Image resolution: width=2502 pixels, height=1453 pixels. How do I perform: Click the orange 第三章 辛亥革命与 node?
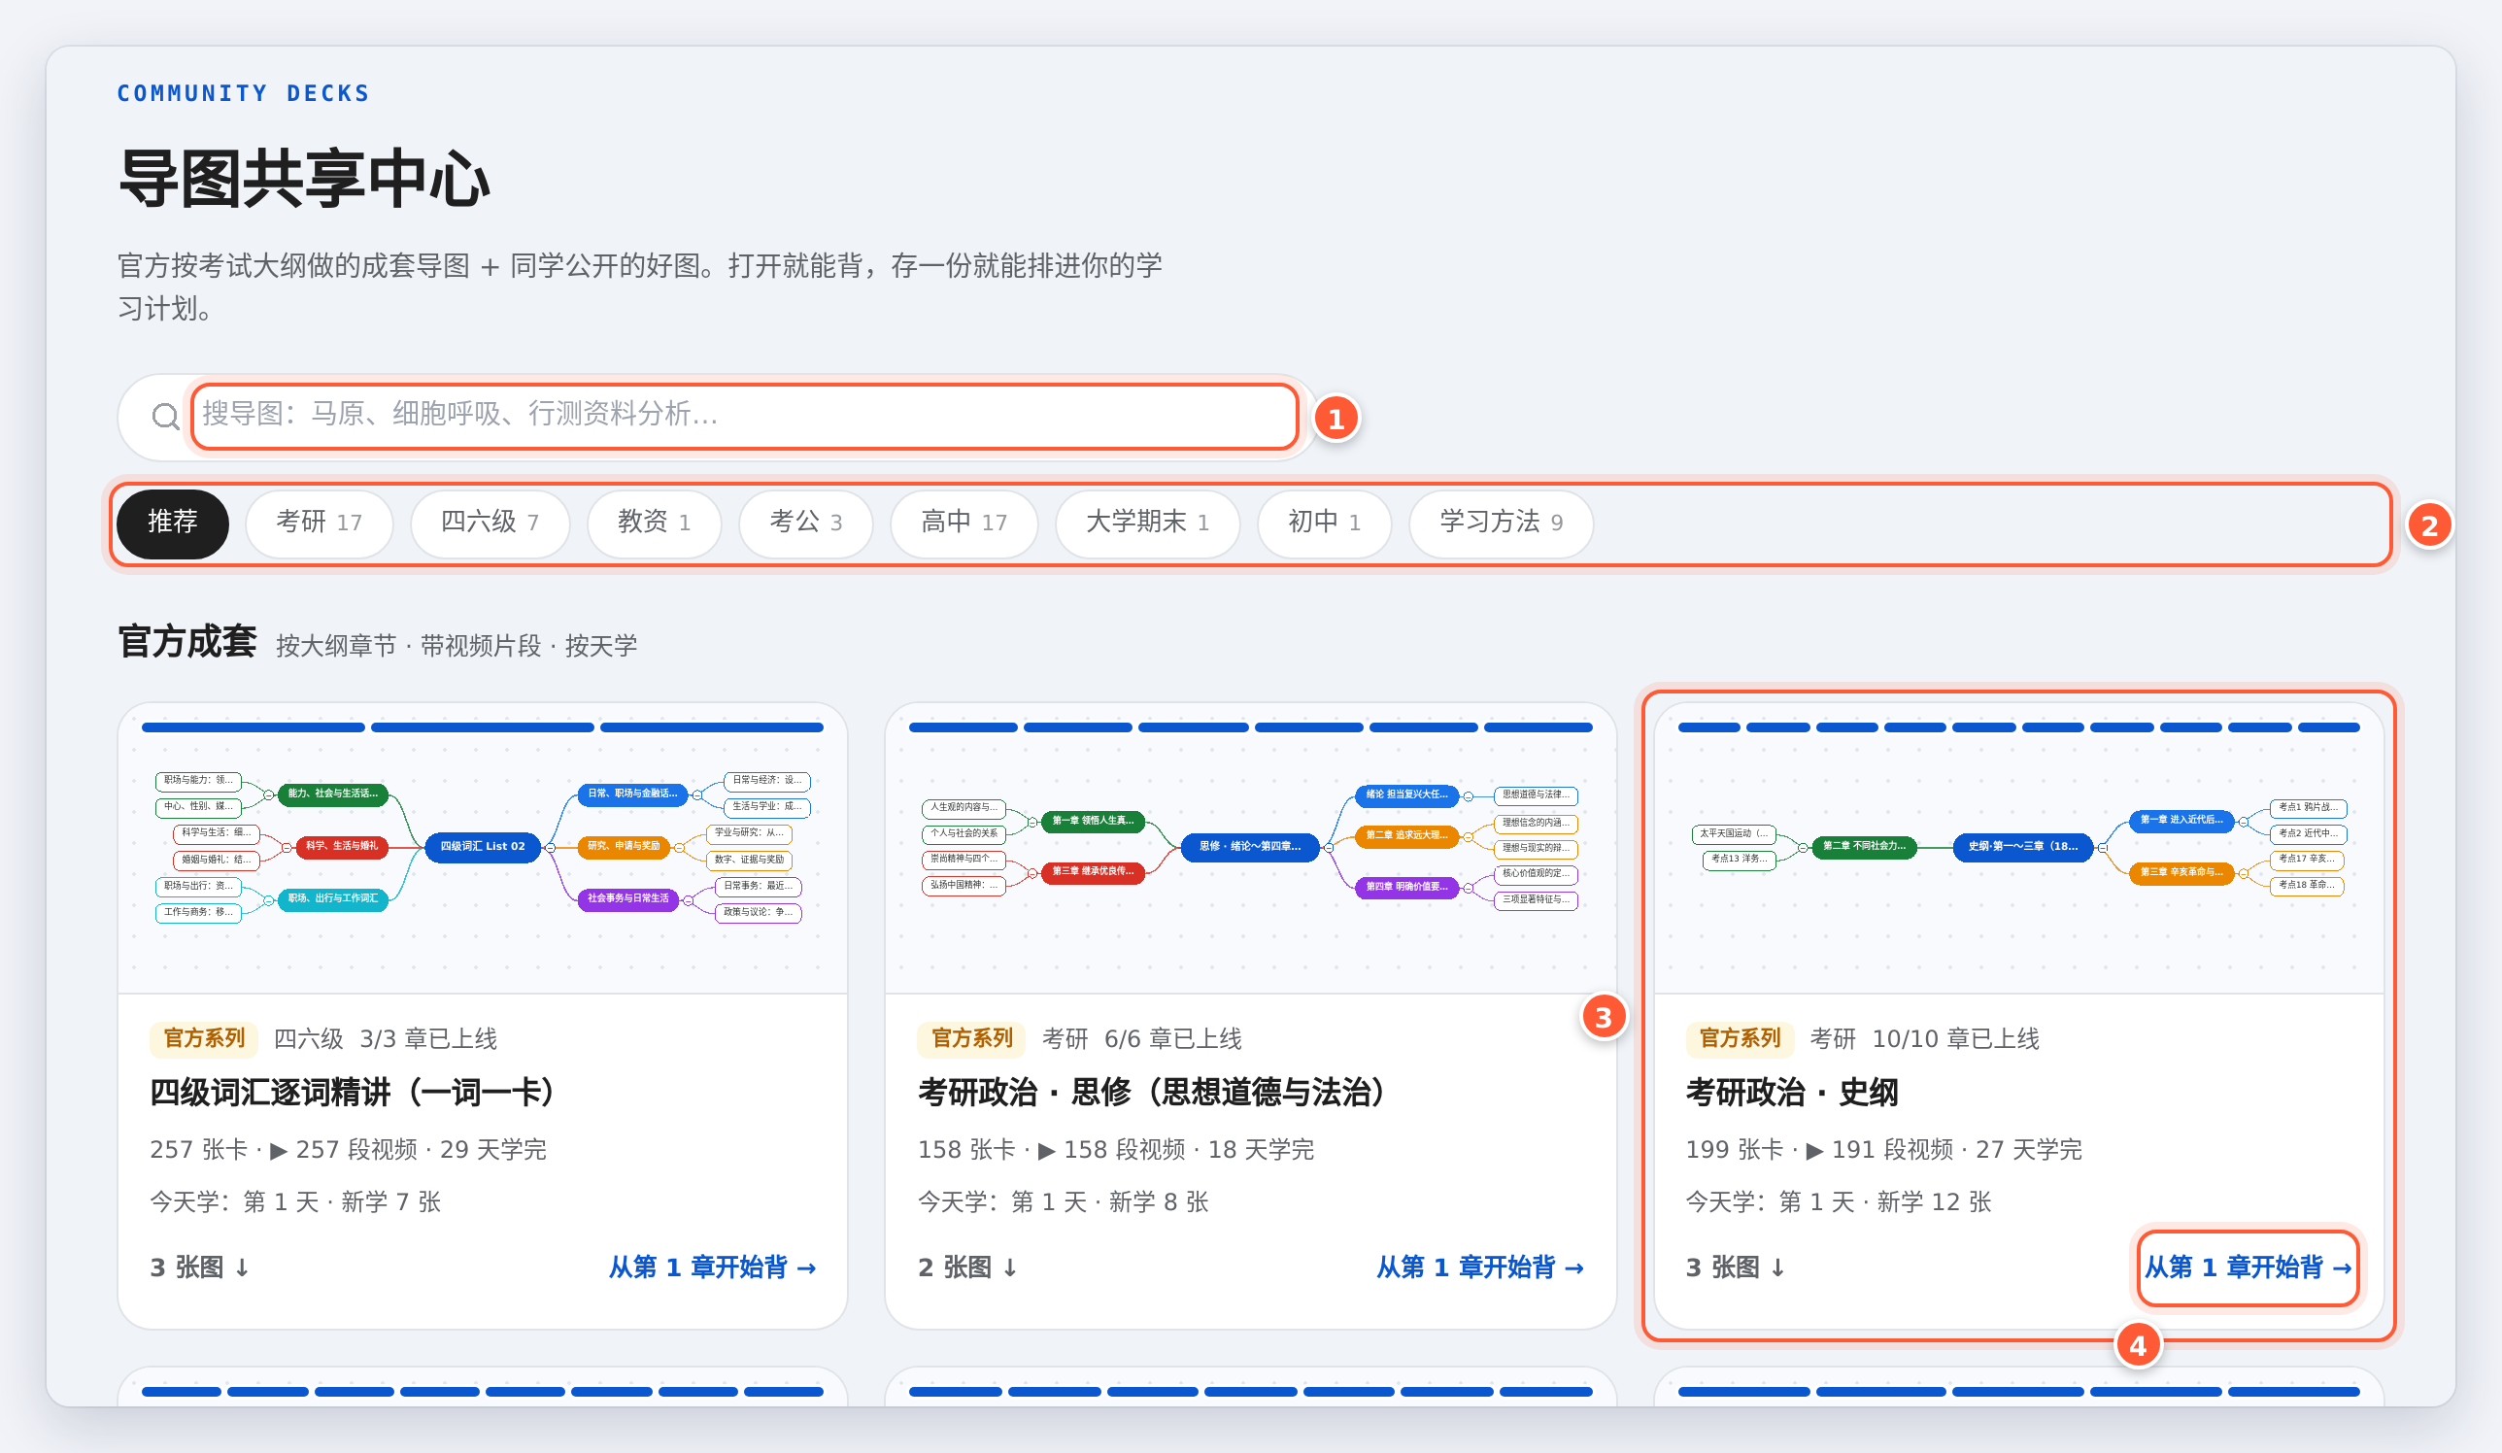2181,873
